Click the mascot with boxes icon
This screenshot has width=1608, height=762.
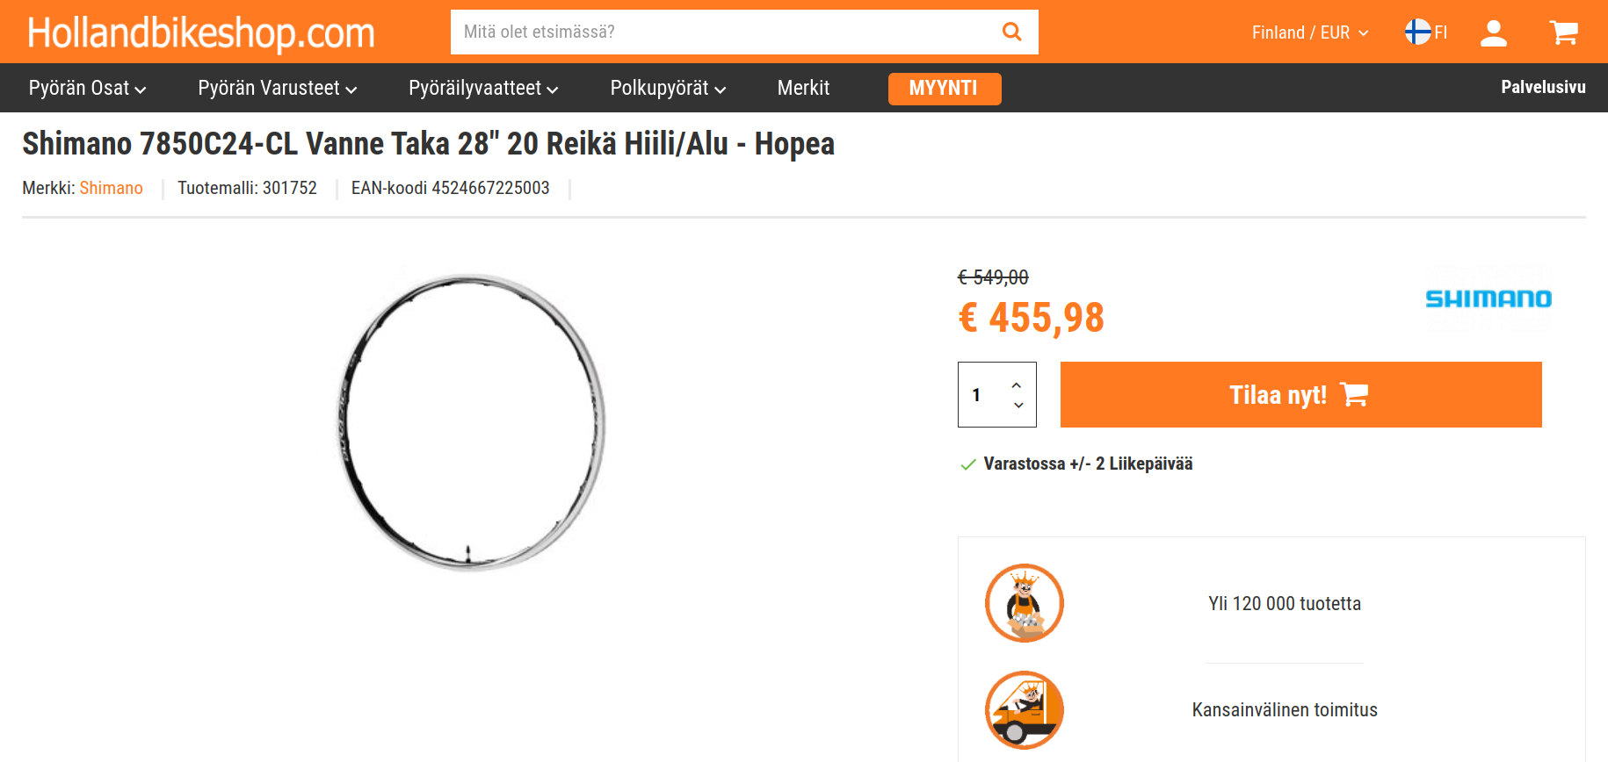1025,603
